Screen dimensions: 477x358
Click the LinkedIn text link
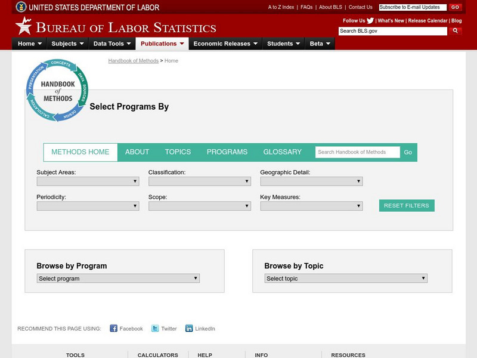(205, 329)
